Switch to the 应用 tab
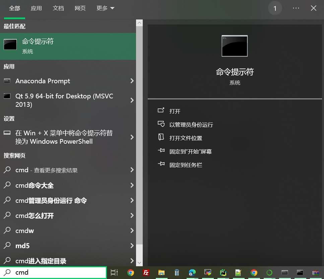Screen dimensions: 324x279 click(36, 8)
